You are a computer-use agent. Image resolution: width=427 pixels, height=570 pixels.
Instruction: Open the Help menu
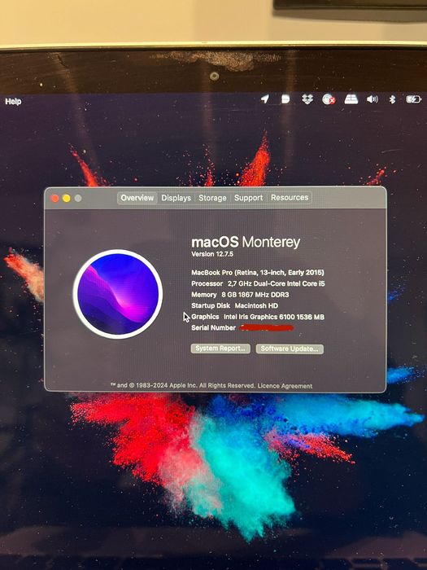pyautogui.click(x=13, y=102)
